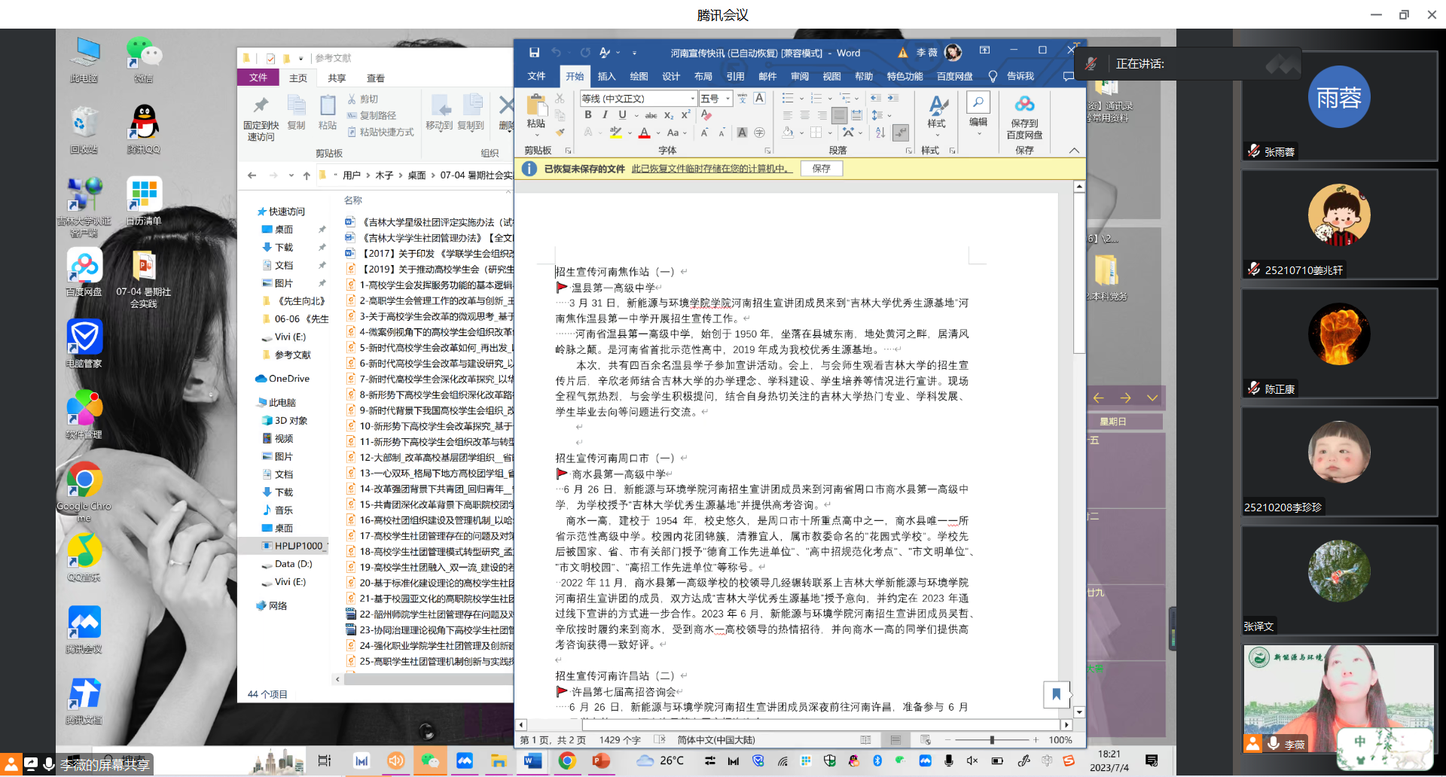Open the font name dropdown 等线 (中文正文)
Viewport: 1446px width, 777px height.
click(692, 99)
